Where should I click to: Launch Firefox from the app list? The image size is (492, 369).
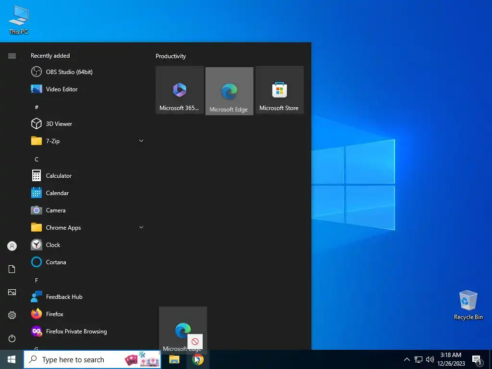87,314
